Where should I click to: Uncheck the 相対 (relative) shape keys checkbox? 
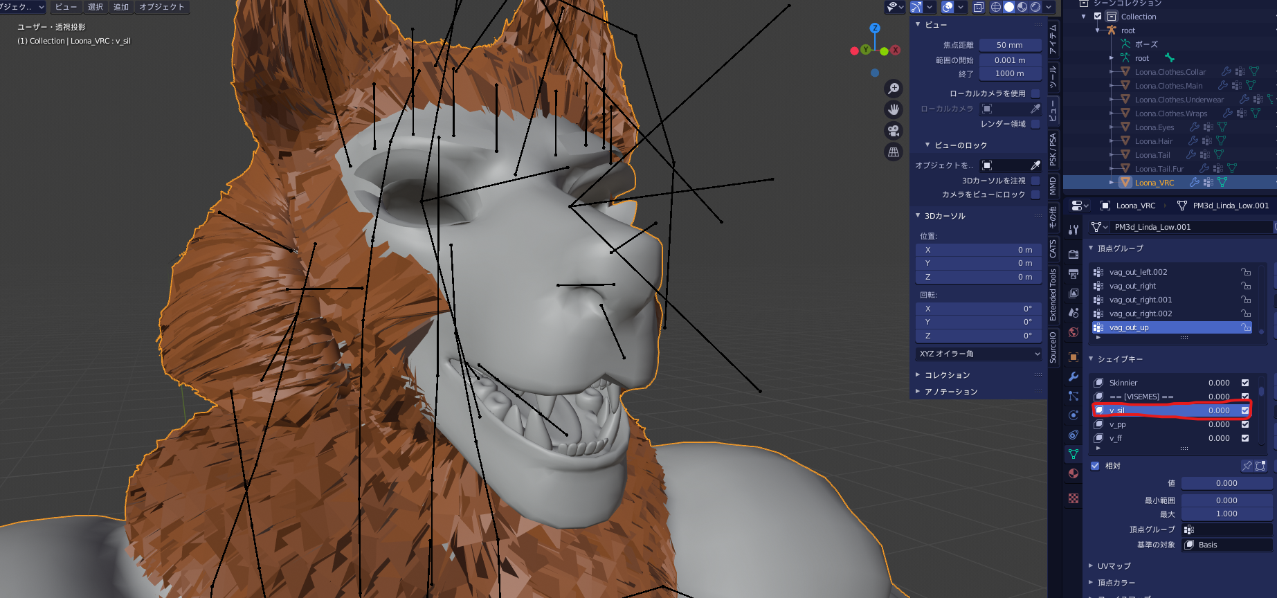pos(1095,466)
